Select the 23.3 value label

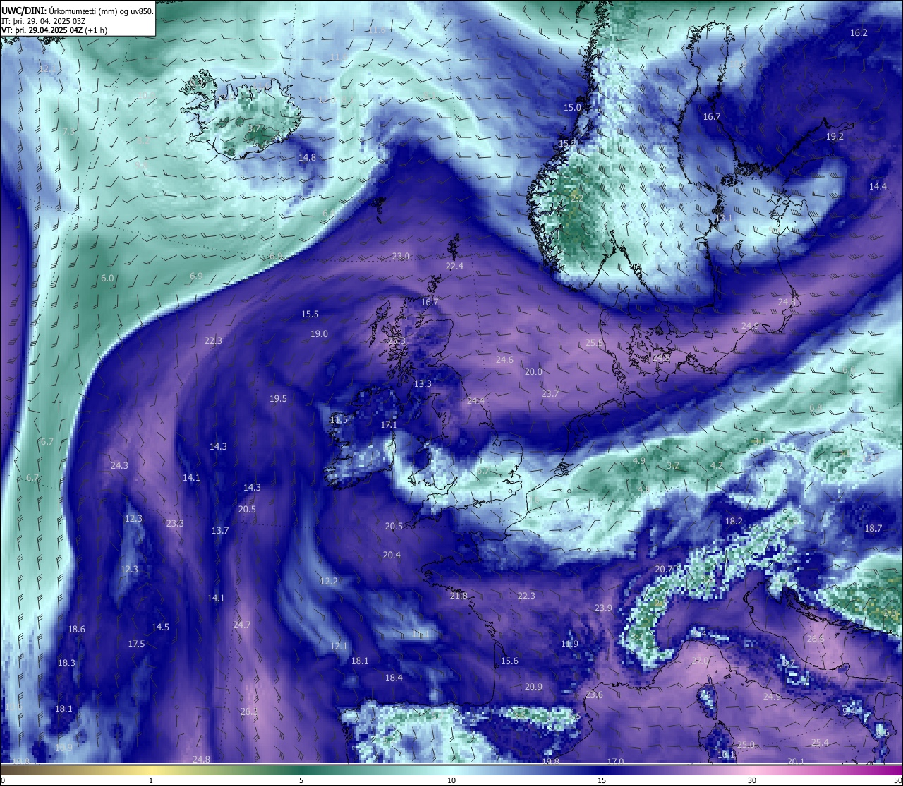pyautogui.click(x=175, y=523)
